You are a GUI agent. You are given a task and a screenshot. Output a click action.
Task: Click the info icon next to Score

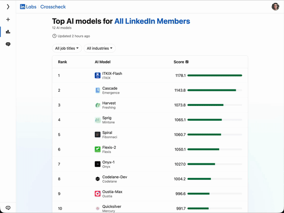(187, 62)
